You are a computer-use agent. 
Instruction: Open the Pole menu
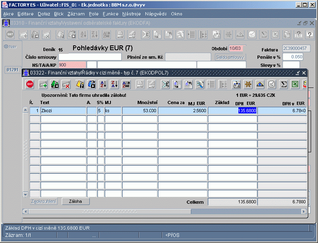[94, 14]
